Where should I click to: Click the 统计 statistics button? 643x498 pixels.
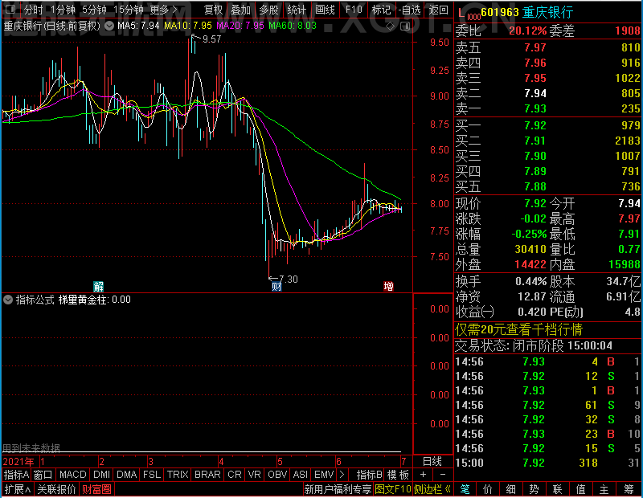pyautogui.click(x=297, y=10)
